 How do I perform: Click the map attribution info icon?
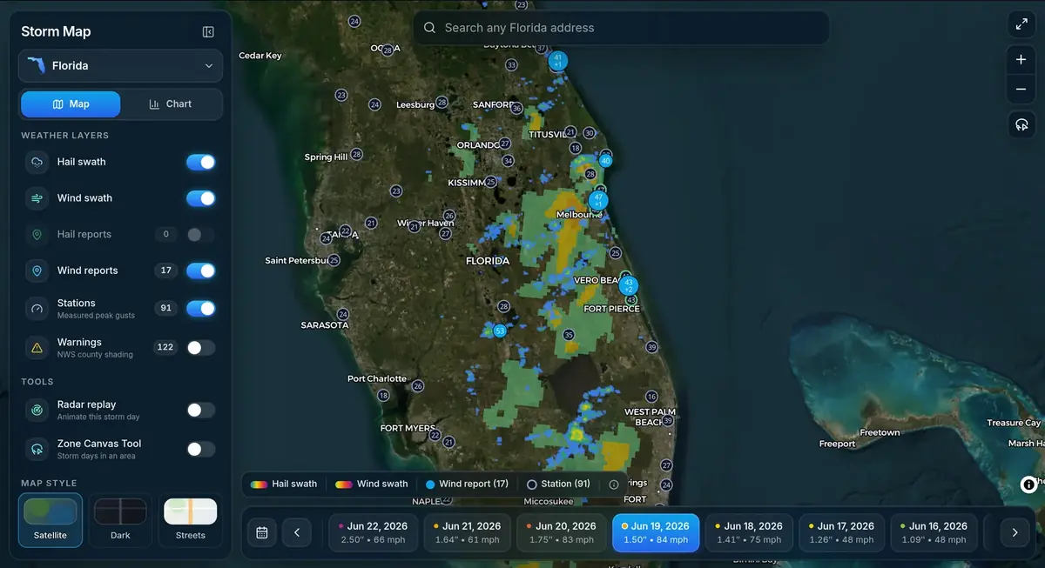[1028, 484]
